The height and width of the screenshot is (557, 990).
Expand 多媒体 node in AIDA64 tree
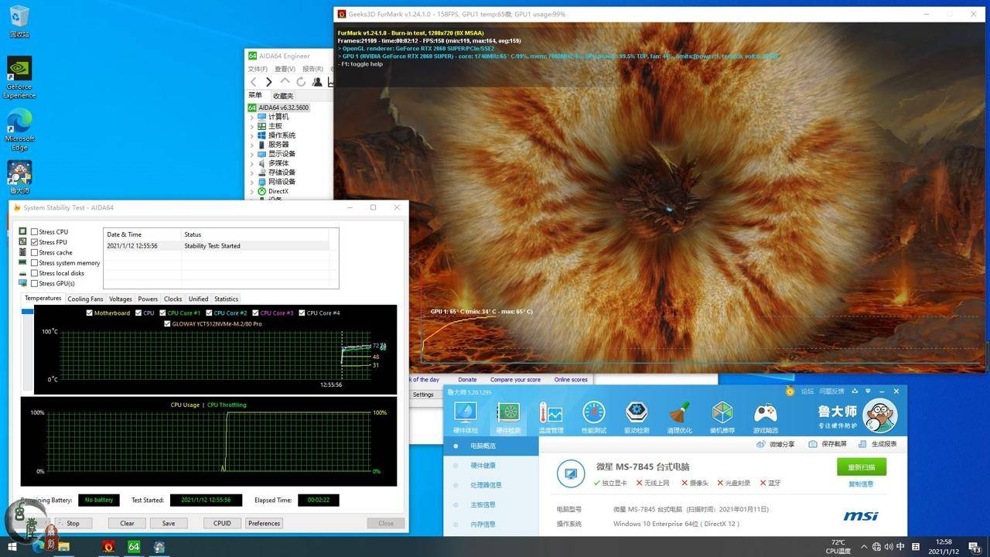(x=251, y=163)
